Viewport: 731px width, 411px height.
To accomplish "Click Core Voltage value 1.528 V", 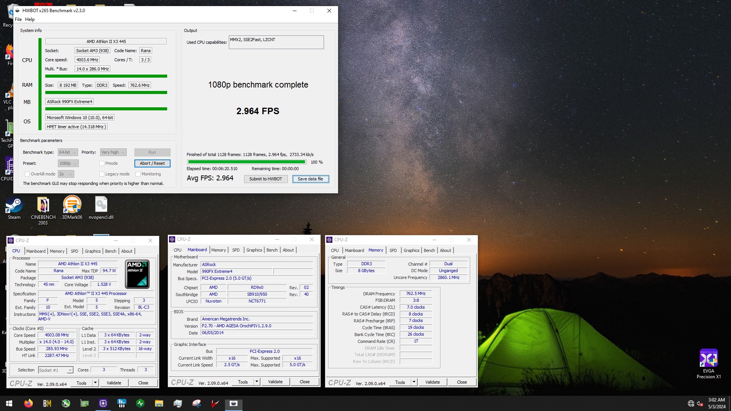I will point(104,284).
